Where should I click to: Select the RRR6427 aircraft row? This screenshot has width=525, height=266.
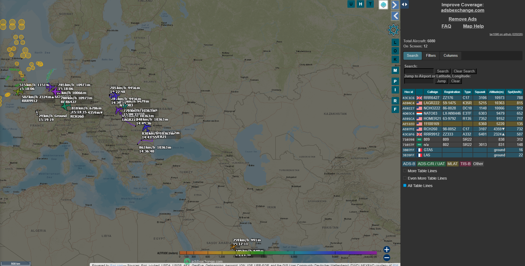coord(462,98)
